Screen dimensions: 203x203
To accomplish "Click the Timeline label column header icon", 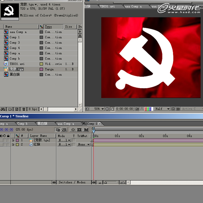I will (x=17, y=136).
